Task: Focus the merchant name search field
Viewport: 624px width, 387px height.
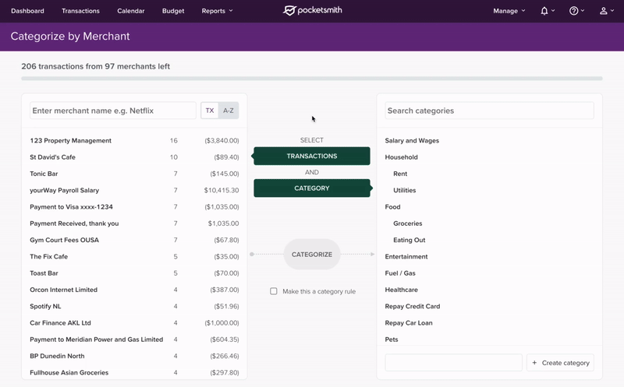Action: [113, 111]
